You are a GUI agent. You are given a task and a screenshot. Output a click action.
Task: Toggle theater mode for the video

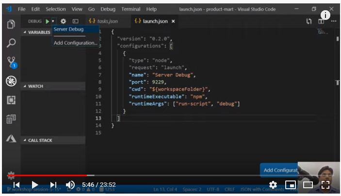[308, 185]
